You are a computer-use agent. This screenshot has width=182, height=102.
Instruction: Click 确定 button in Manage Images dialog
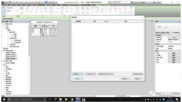125,78
